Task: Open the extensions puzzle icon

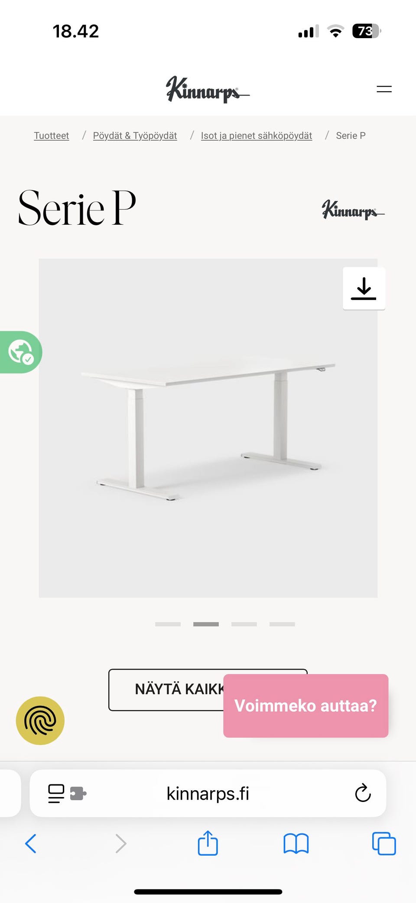Action: tap(78, 794)
